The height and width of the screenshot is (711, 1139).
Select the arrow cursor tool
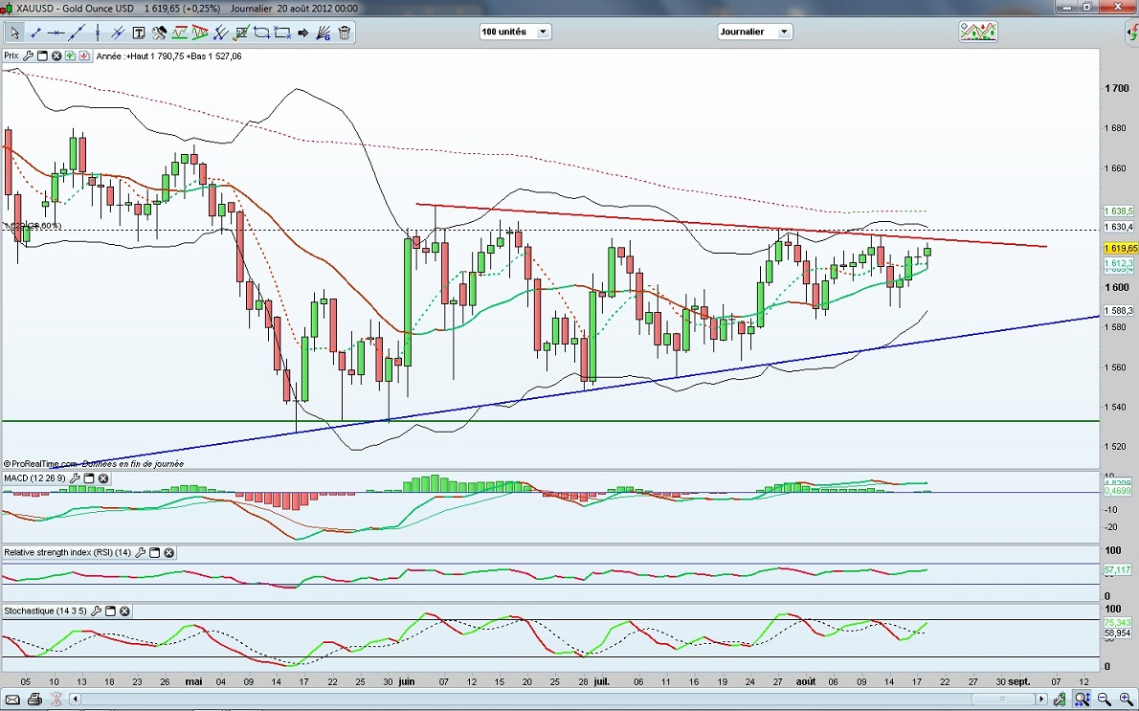(14, 33)
